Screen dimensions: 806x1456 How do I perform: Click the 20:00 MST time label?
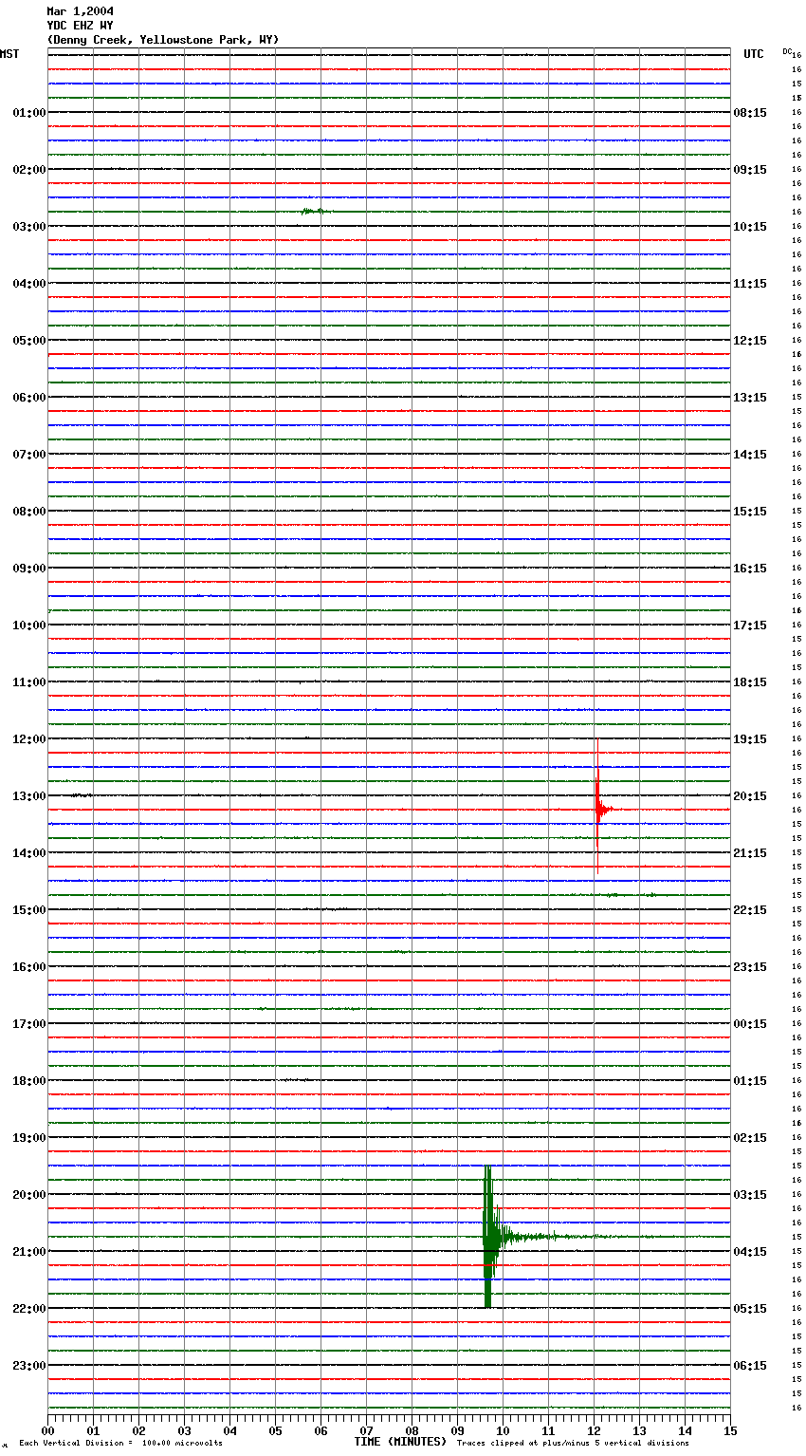[x=29, y=1195]
